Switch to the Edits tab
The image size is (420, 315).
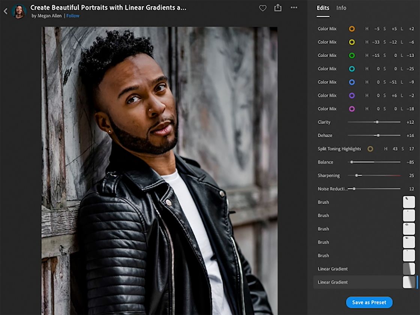coord(323,8)
